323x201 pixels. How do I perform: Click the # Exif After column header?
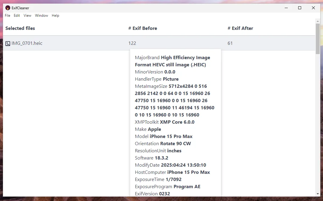point(240,28)
